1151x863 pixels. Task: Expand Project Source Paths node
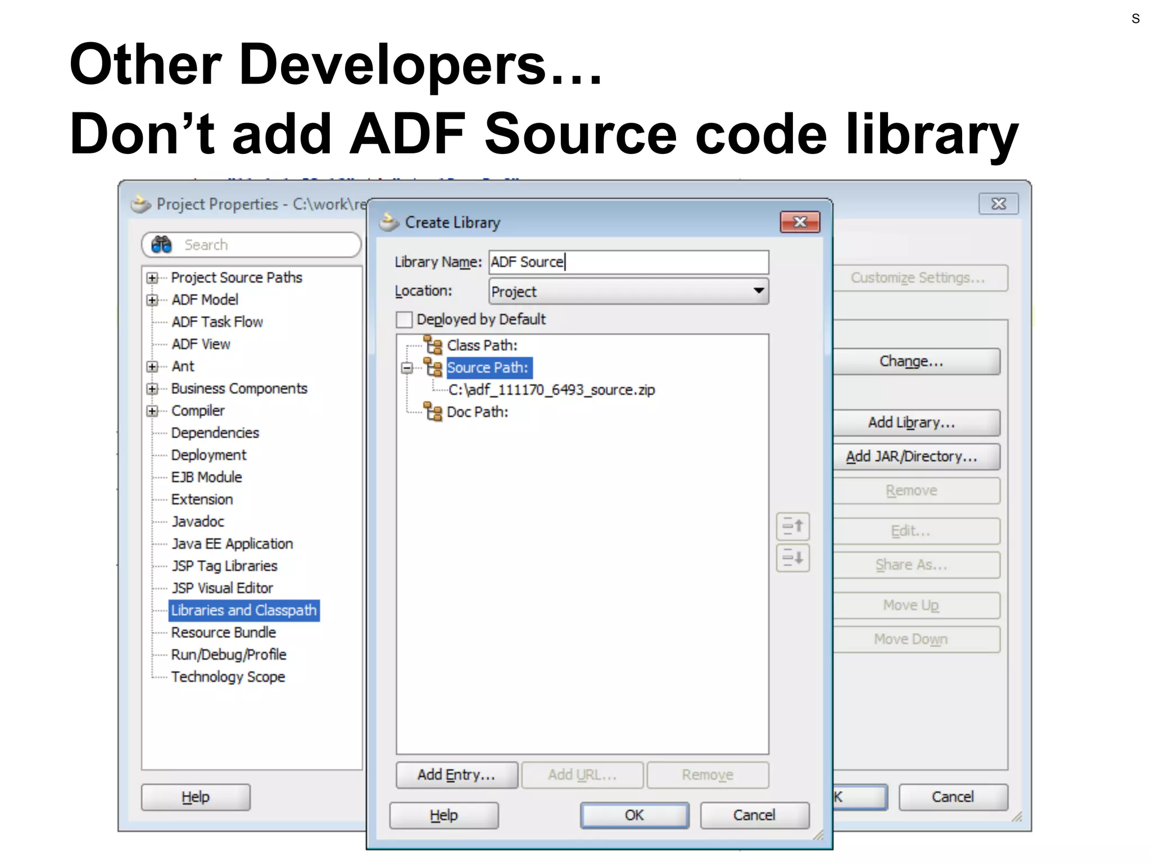click(152, 278)
